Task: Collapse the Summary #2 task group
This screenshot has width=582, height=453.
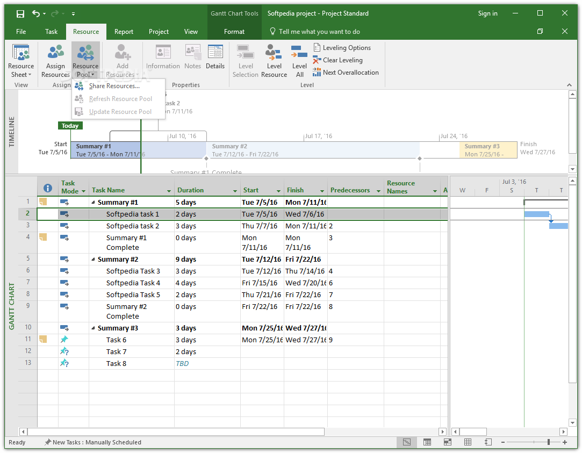Action: 93,260
